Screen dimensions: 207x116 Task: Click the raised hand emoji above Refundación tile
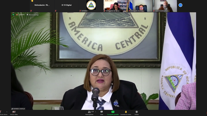[x=32, y=1]
